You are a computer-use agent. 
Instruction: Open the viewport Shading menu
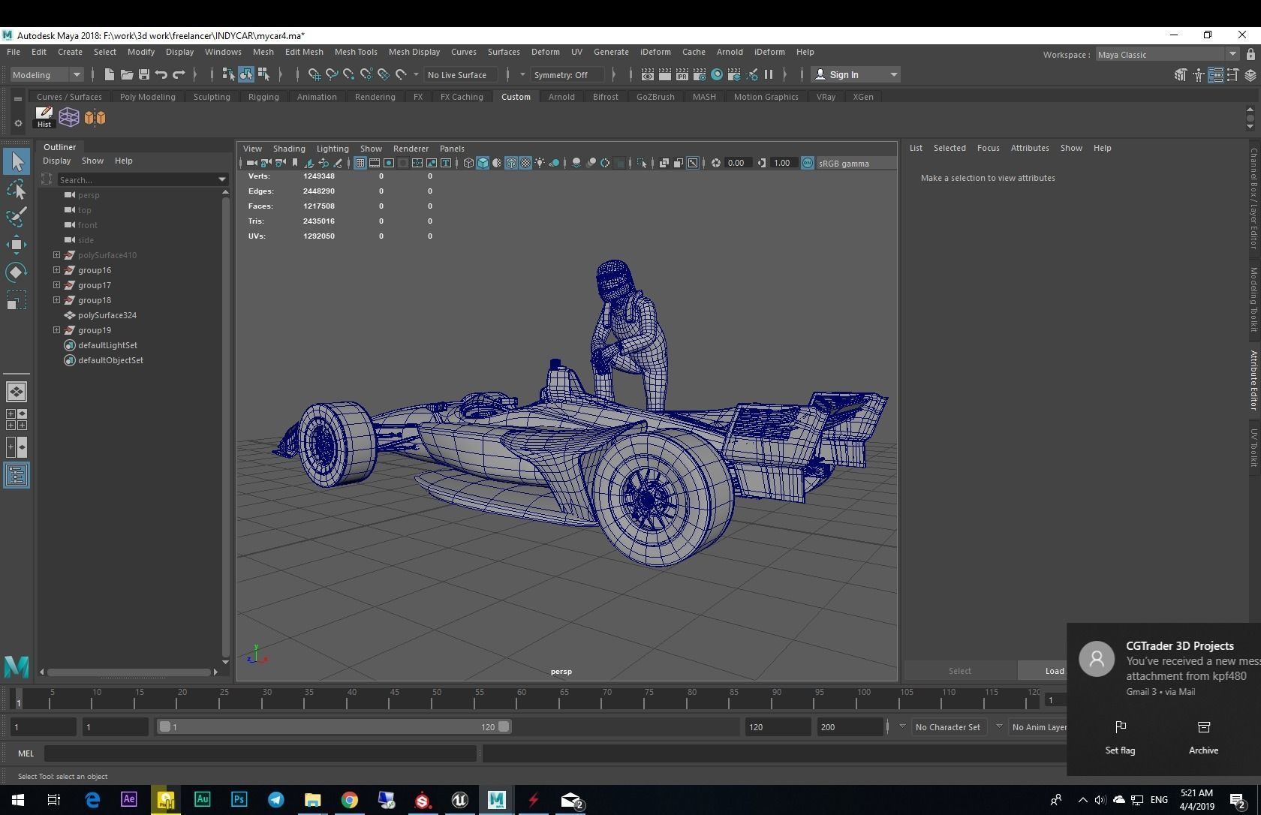tap(289, 149)
